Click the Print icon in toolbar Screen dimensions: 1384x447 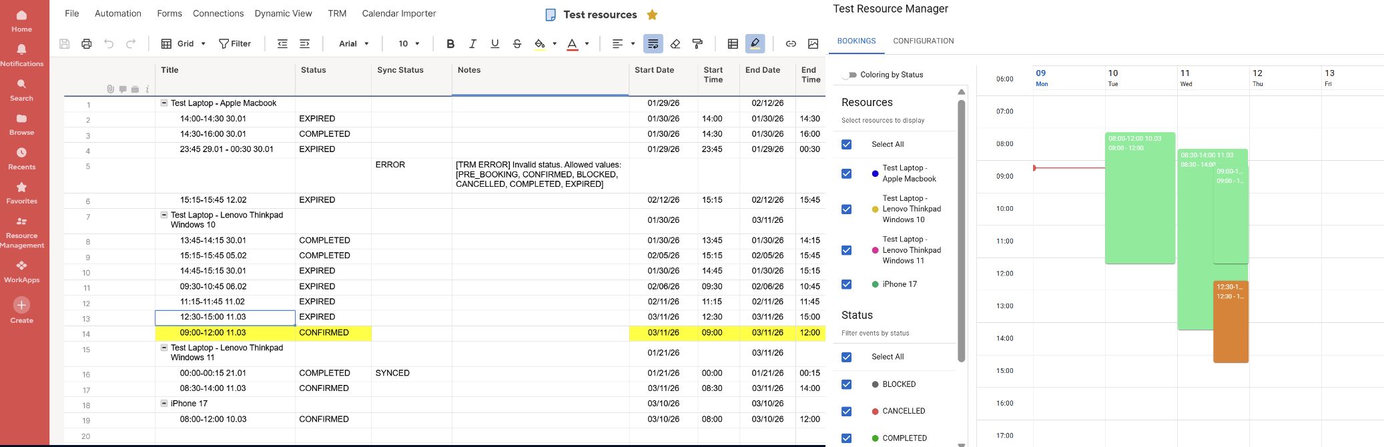pos(86,44)
